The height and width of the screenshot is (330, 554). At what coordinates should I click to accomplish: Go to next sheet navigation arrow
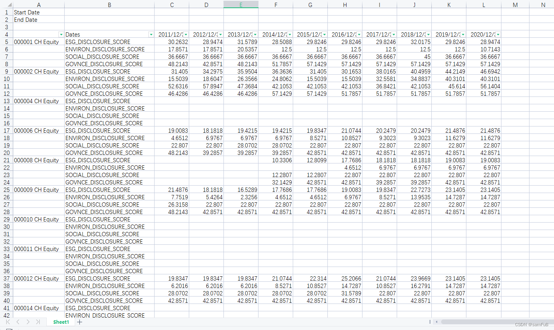pos(28,322)
